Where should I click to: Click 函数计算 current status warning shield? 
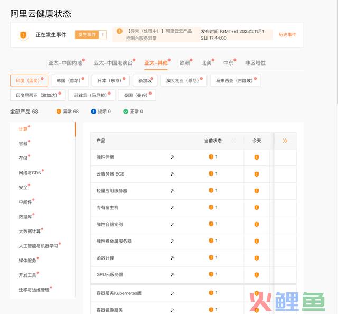coord(211,257)
